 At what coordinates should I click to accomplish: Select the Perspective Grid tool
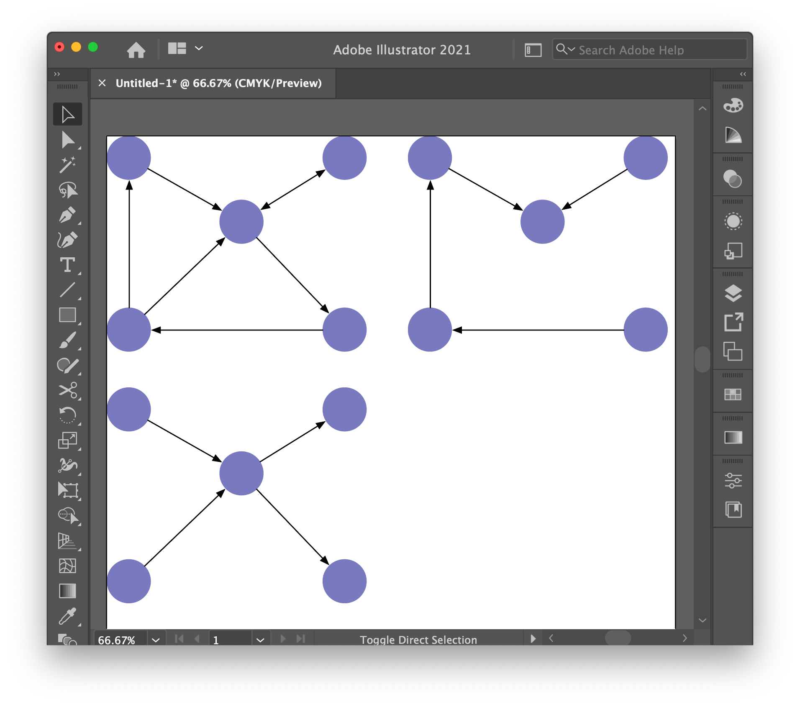tap(67, 540)
